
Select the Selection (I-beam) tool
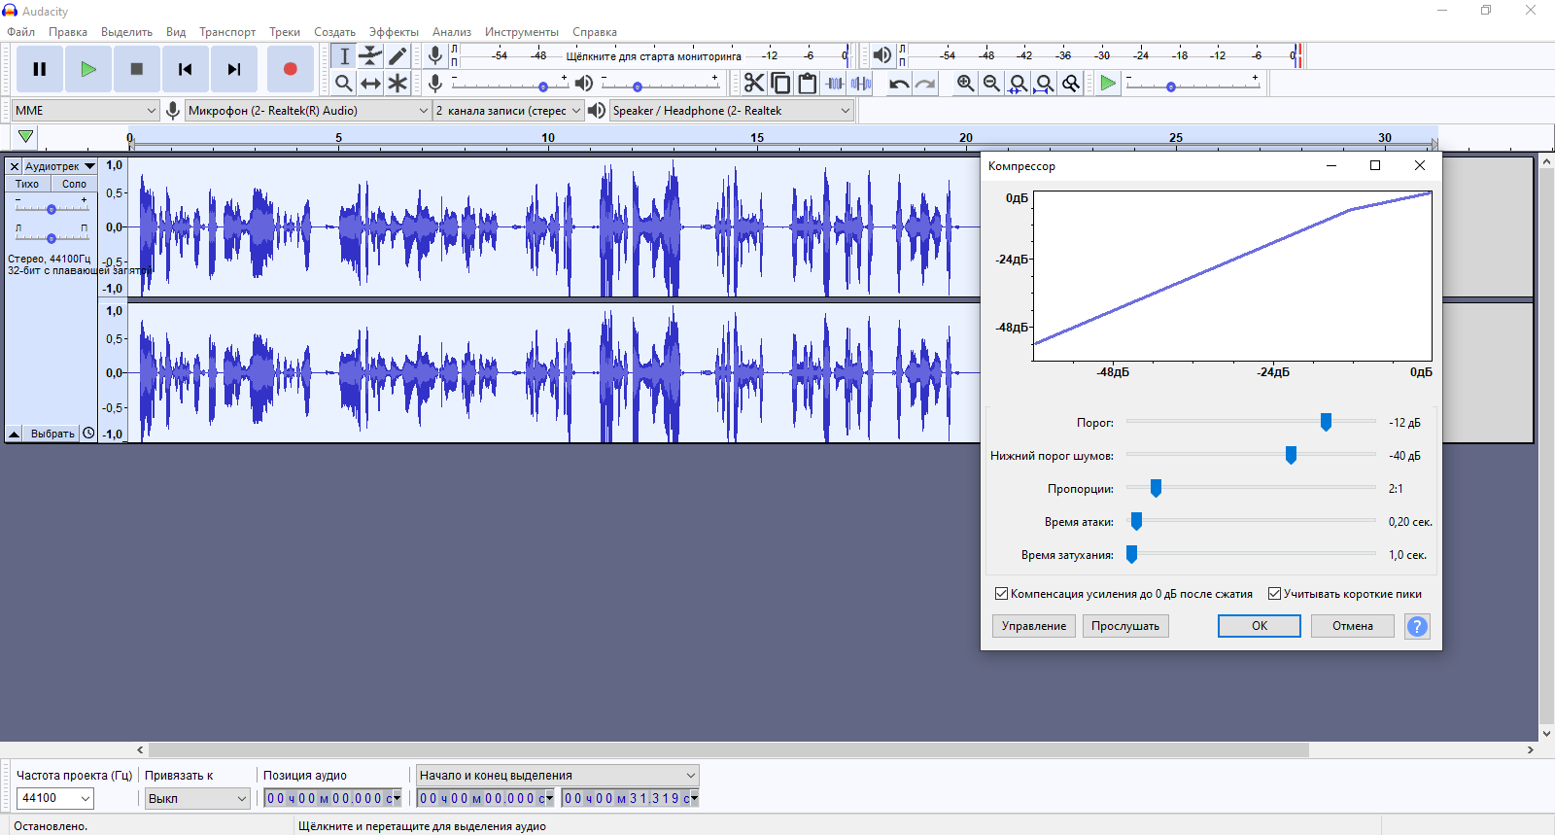coord(344,56)
